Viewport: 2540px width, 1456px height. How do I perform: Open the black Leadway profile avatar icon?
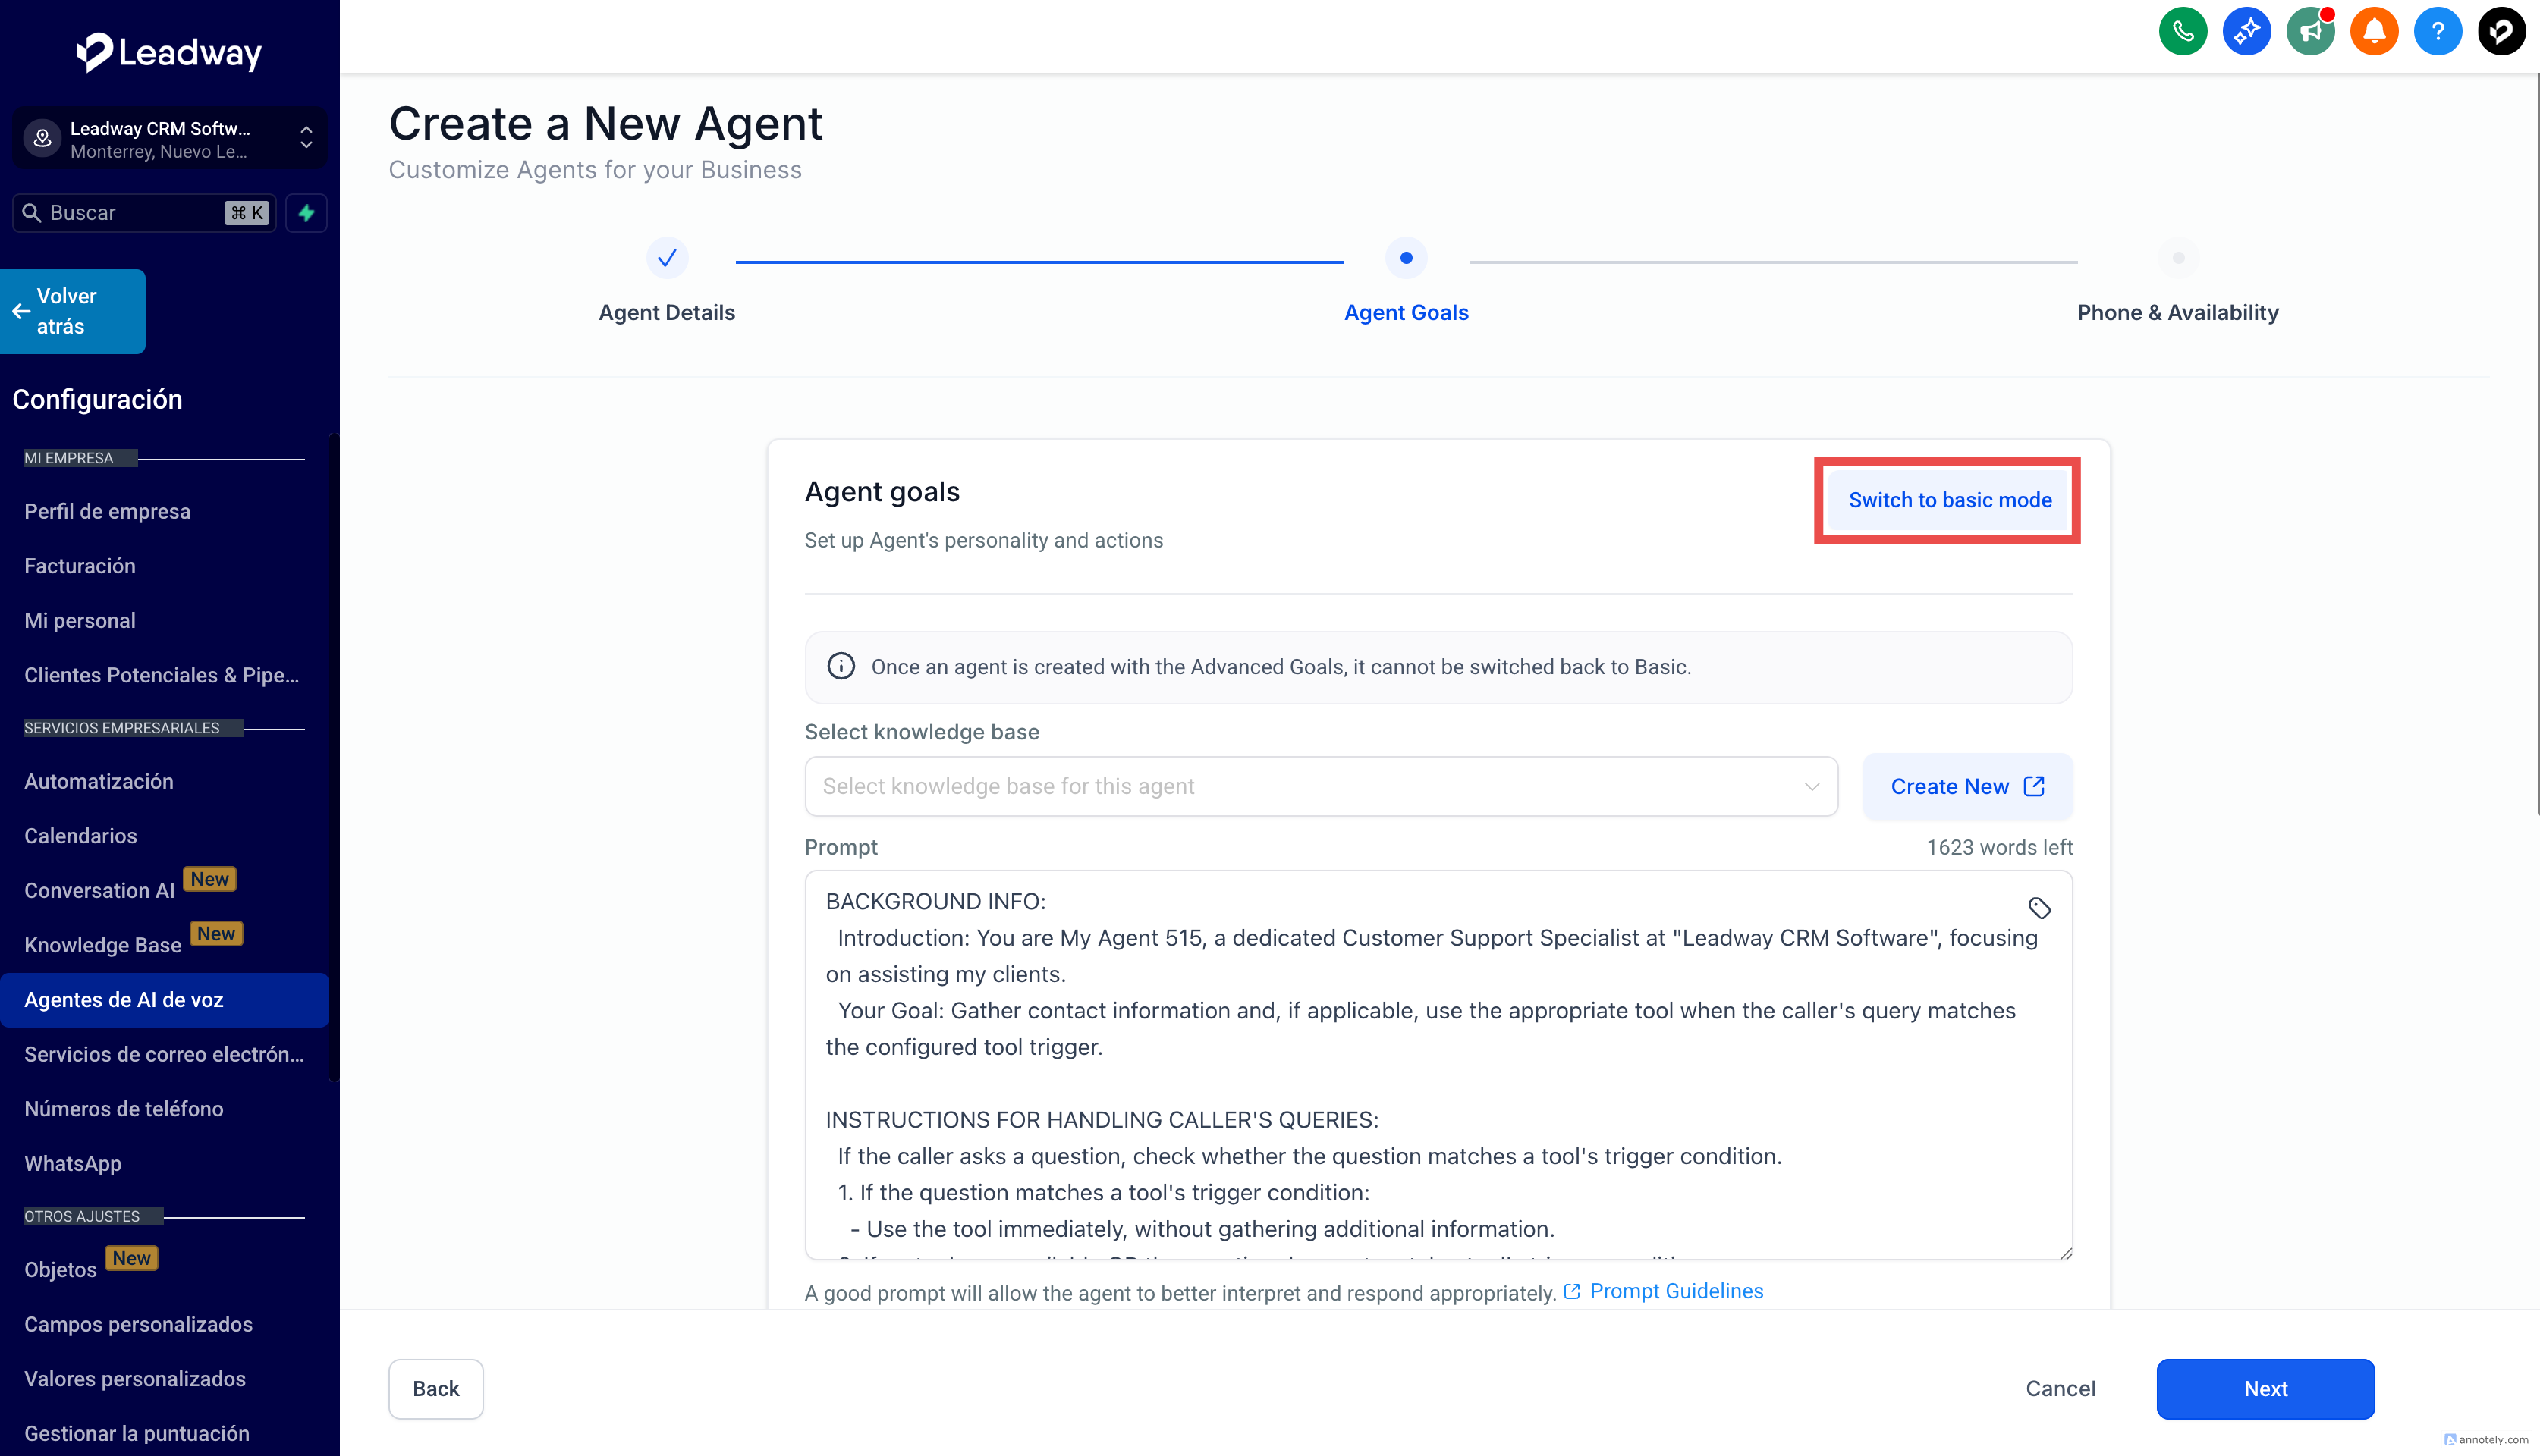pyautogui.click(x=2500, y=32)
